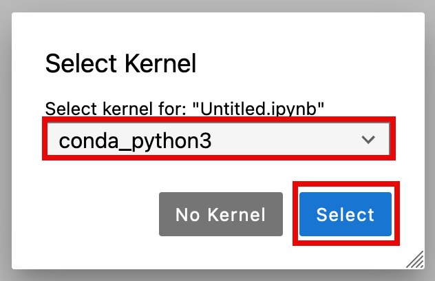The width and height of the screenshot is (435, 281).
Task: Grab the dialog resize handle icon
Action: (414, 260)
